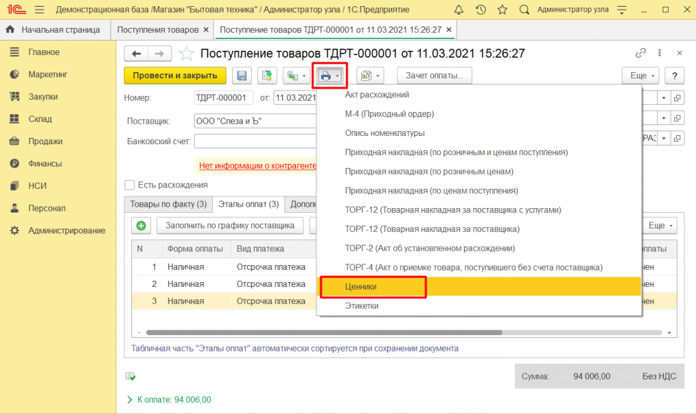Mark document as favorite with star
Image resolution: width=696 pixels, height=414 pixels.
point(186,54)
